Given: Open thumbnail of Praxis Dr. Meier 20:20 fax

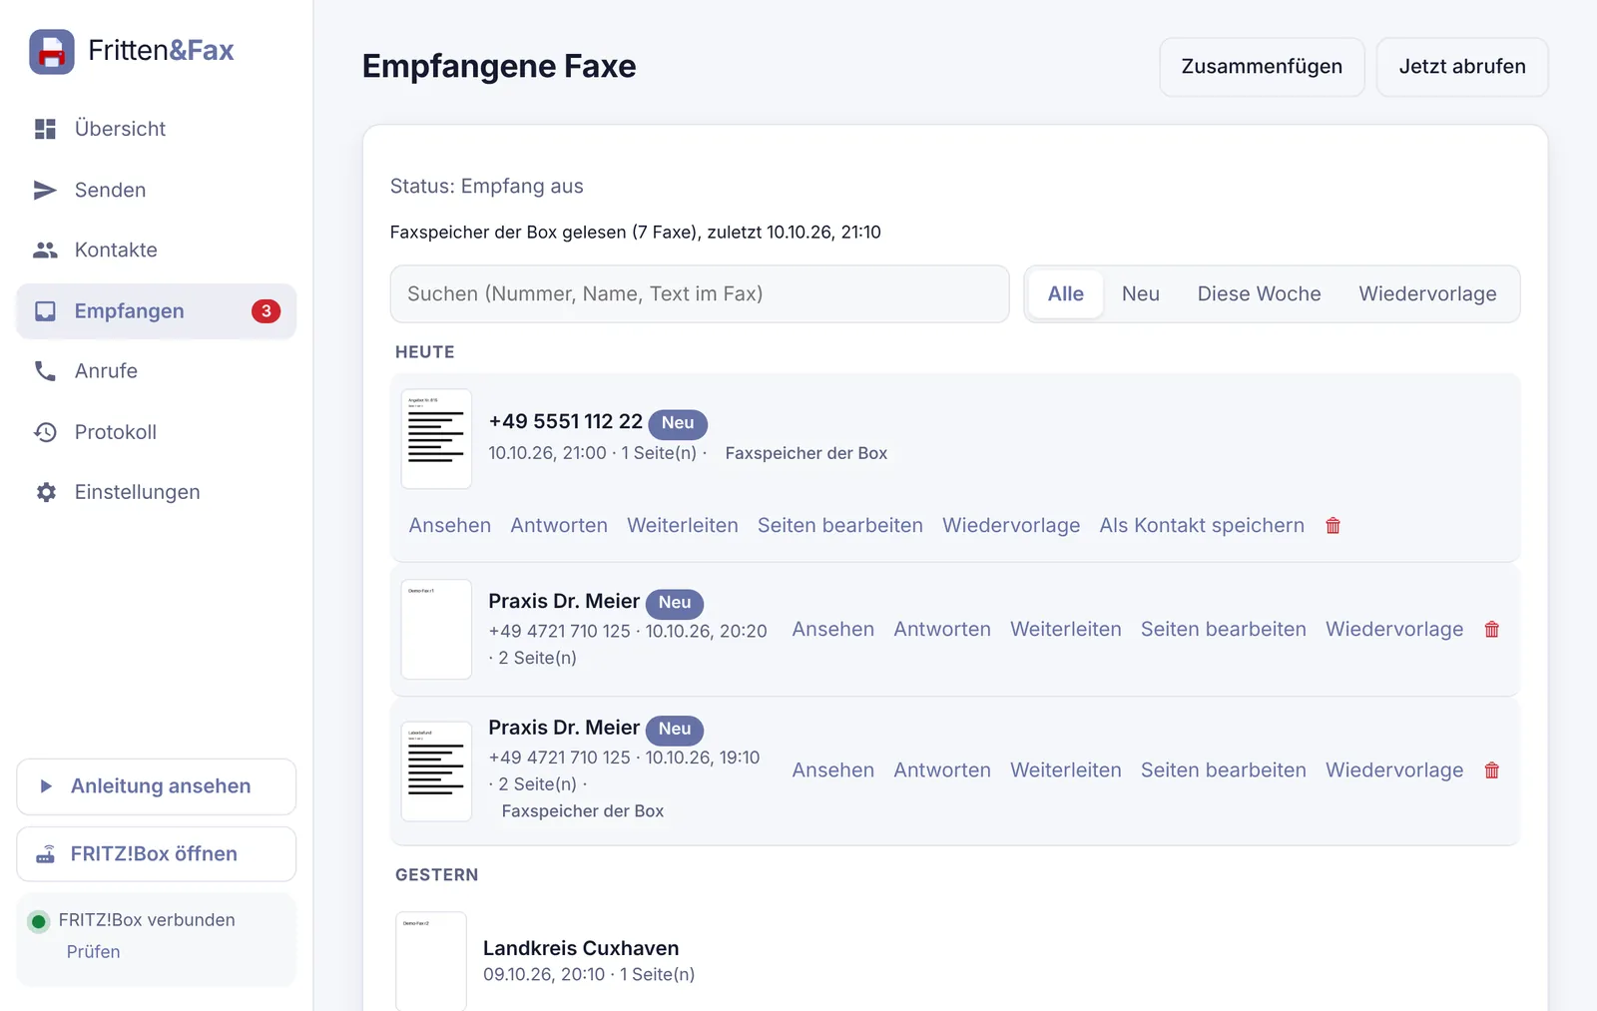Looking at the screenshot, I should [436, 630].
